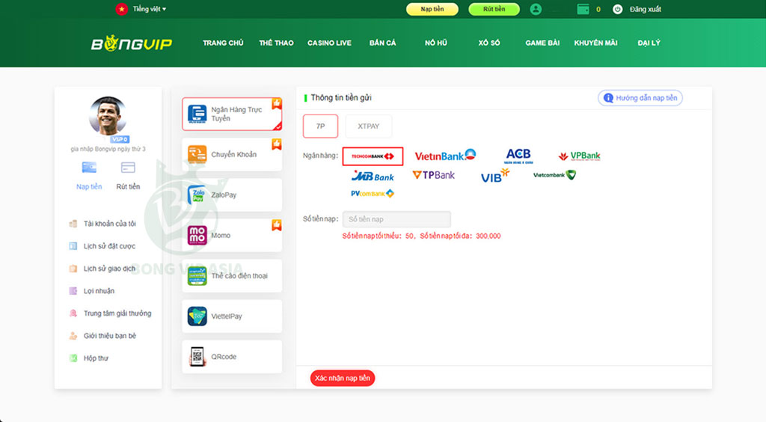Focus the Số tiền nạp input field
This screenshot has height=422, width=766.
click(396, 219)
